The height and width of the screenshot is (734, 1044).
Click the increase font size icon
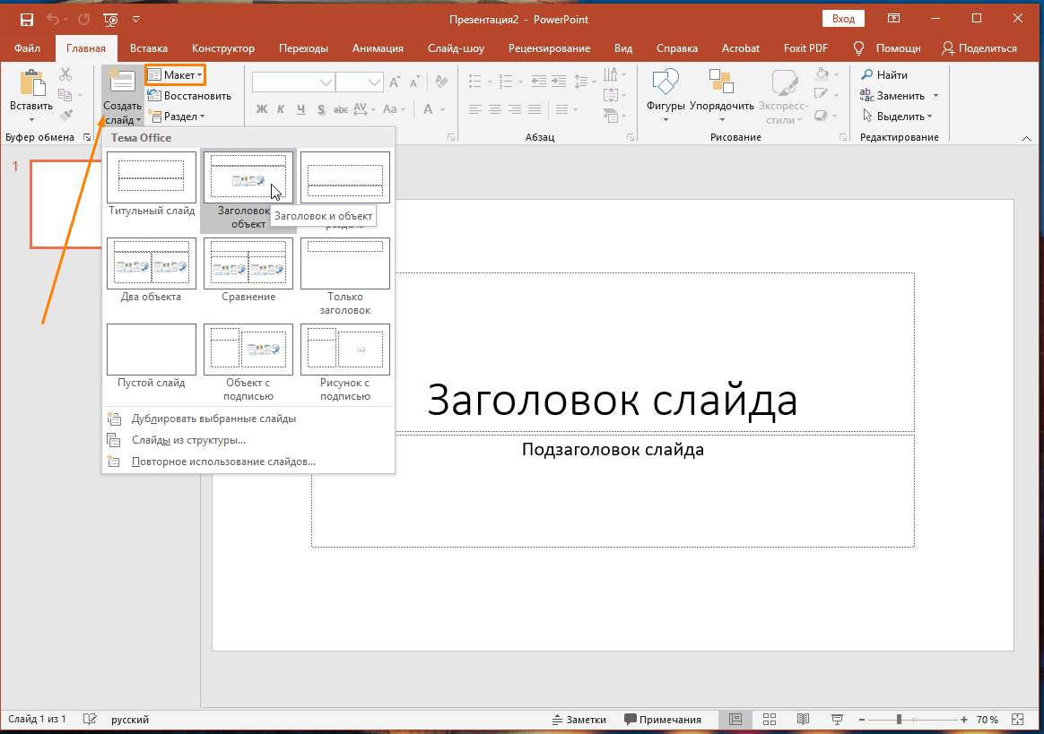click(x=395, y=82)
